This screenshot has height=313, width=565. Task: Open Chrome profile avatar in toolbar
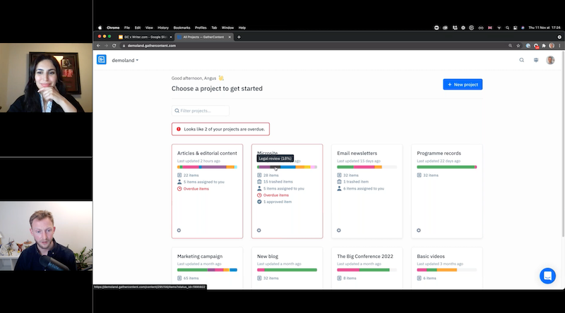(x=552, y=46)
